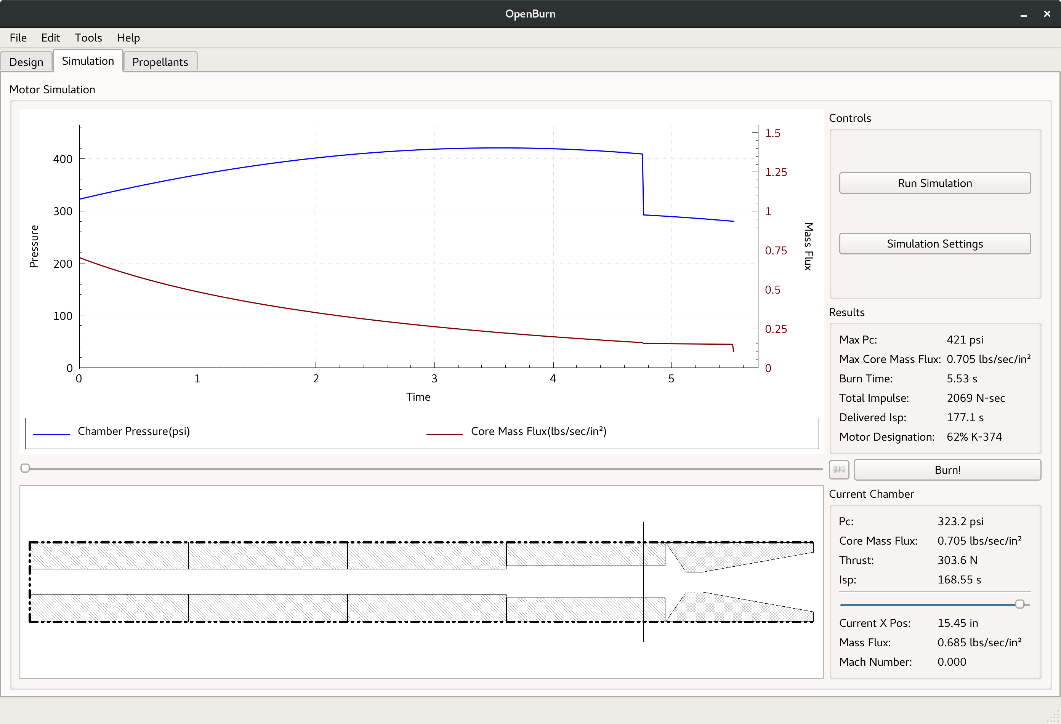
Task: Open Simulation Settings
Action: pos(934,244)
